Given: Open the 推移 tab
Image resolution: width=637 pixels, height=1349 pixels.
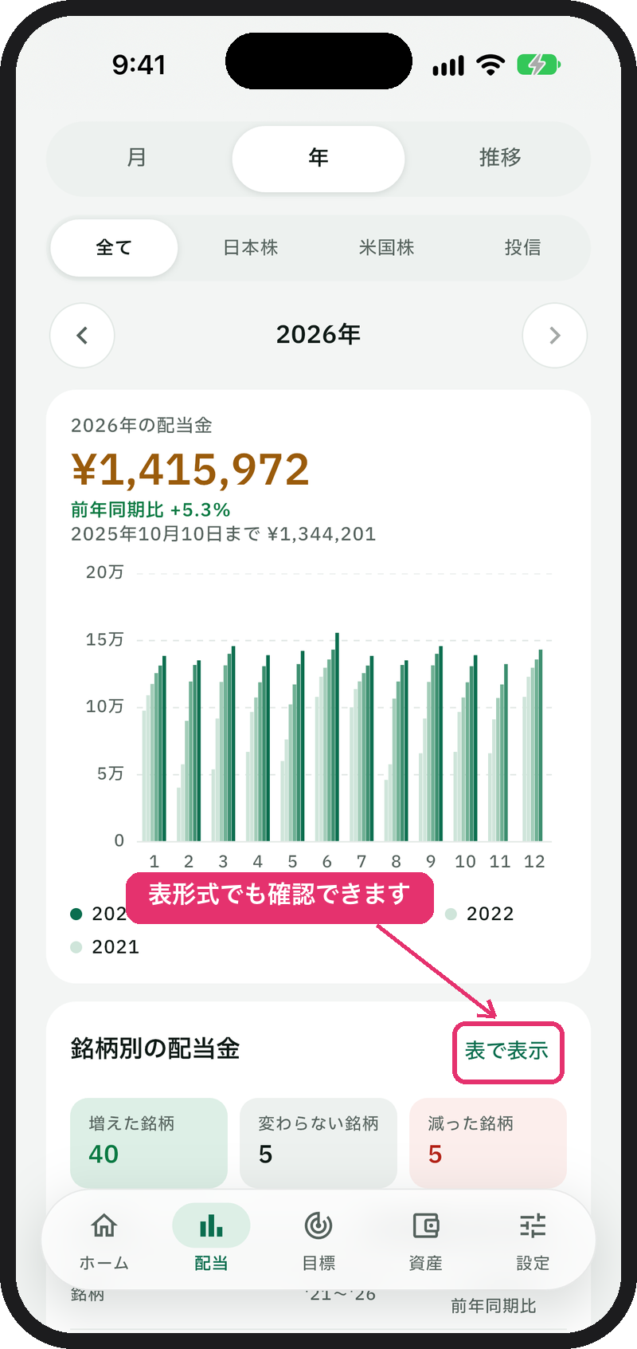Looking at the screenshot, I should click(500, 158).
